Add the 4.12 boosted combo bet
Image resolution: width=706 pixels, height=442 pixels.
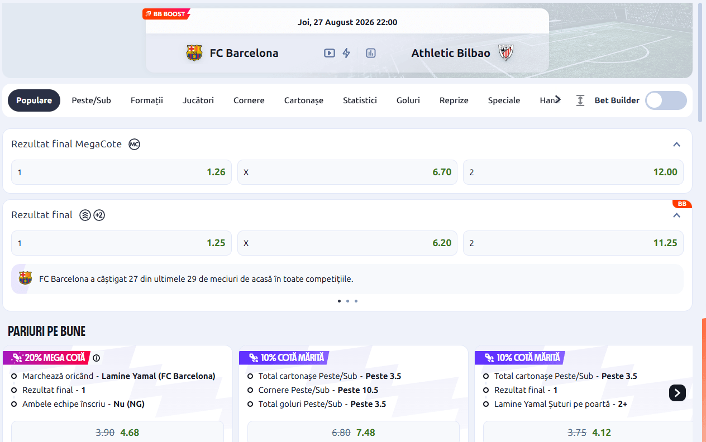pos(588,432)
